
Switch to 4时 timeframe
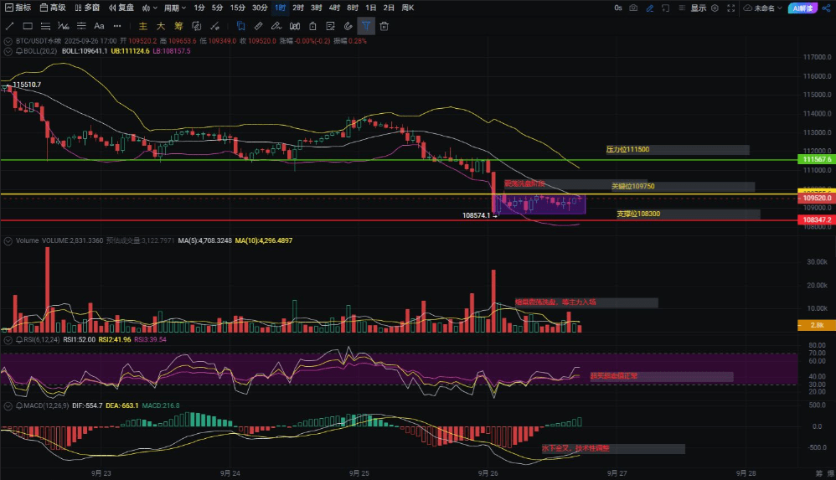(334, 8)
